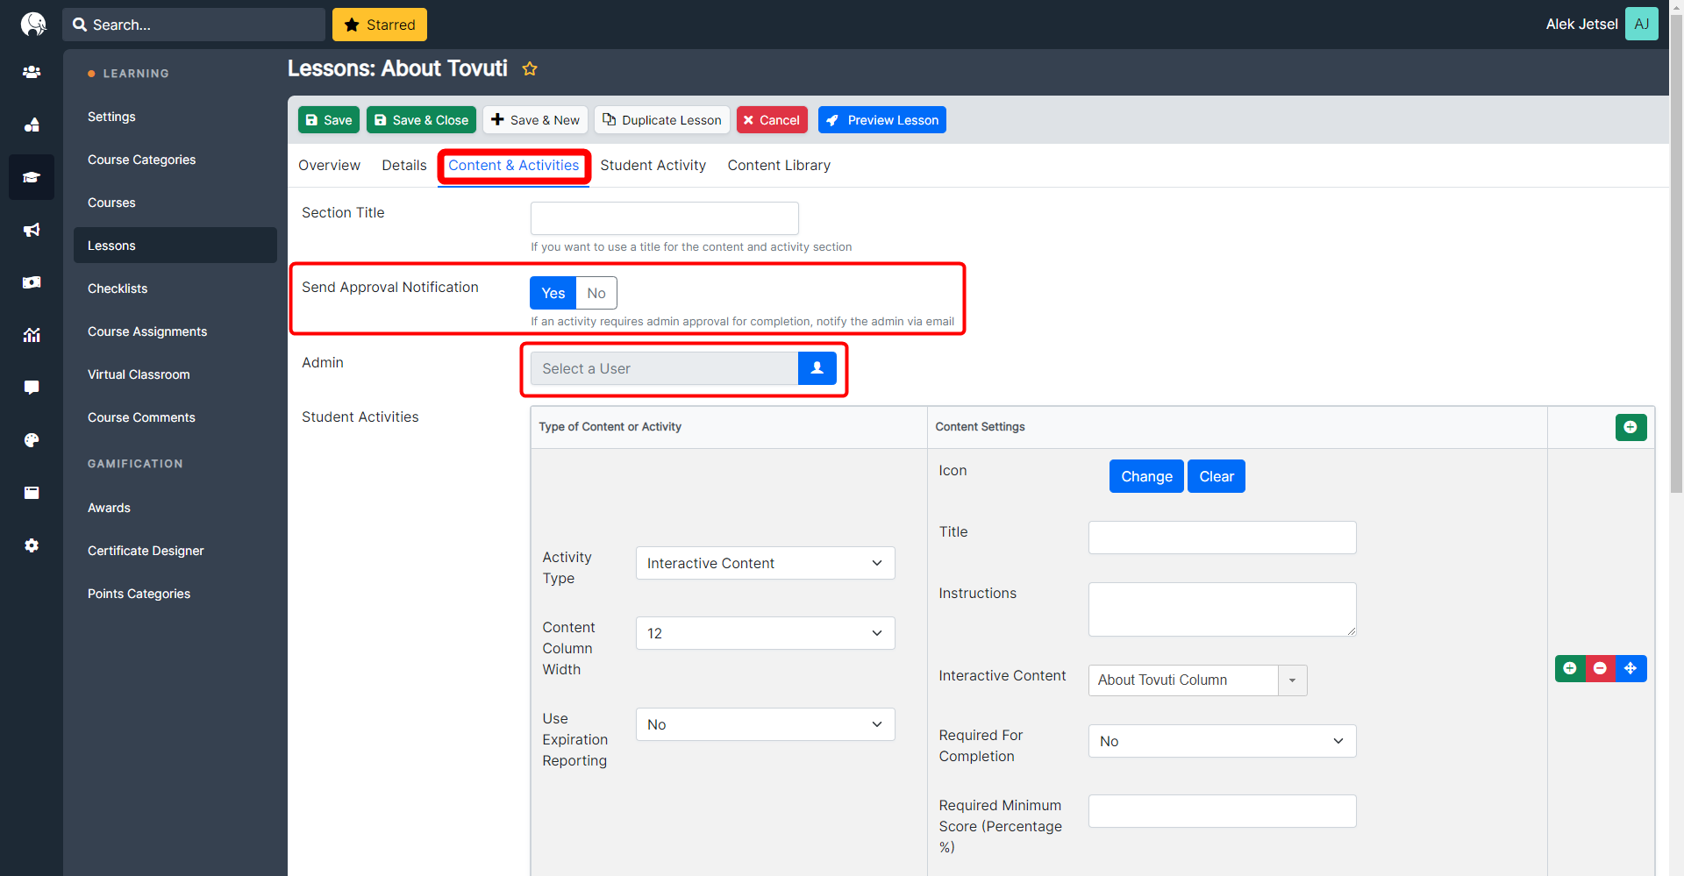Open the Interactive Content combo arrow

tap(1292, 680)
